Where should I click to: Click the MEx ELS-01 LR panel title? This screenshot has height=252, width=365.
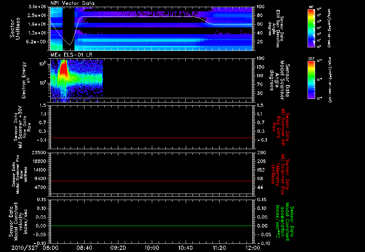[71, 55]
